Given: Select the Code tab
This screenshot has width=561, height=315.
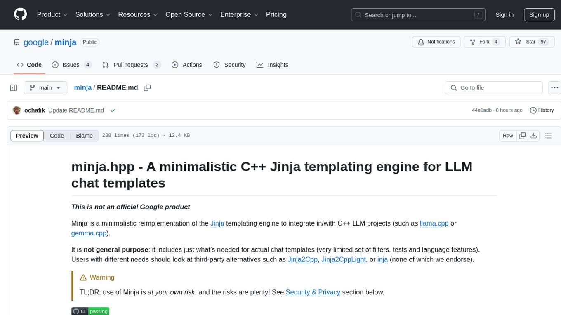Looking at the screenshot, I should pyautogui.click(x=29, y=65).
